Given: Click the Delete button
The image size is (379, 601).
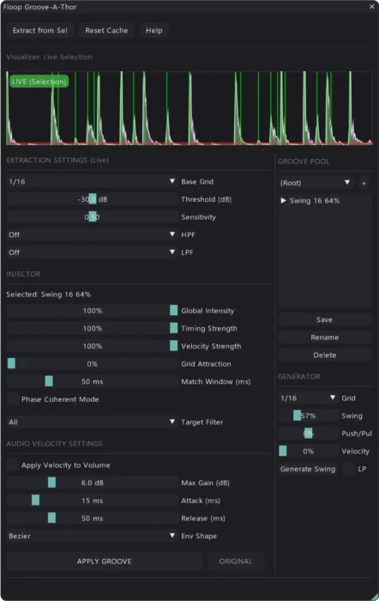Looking at the screenshot, I should [325, 355].
